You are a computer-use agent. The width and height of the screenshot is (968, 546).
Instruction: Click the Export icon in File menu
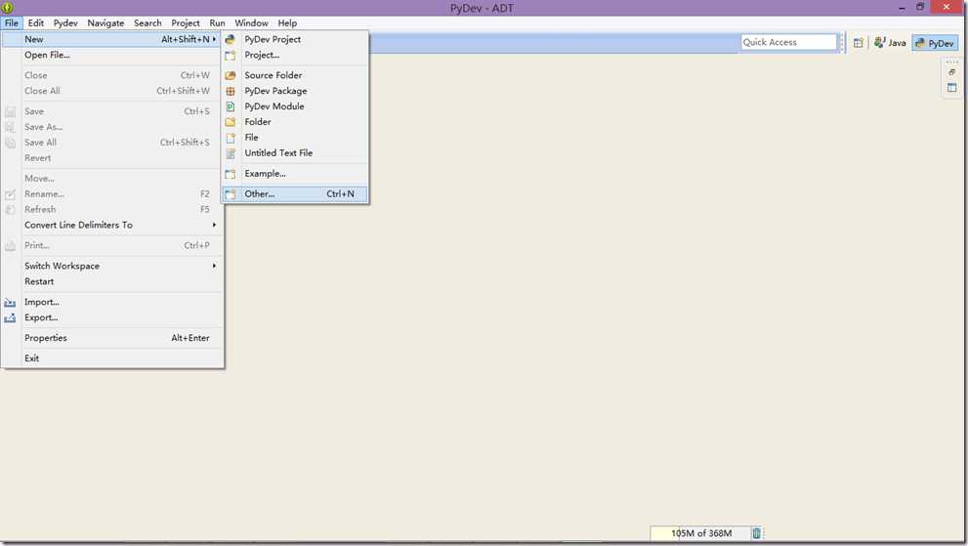[x=10, y=318]
